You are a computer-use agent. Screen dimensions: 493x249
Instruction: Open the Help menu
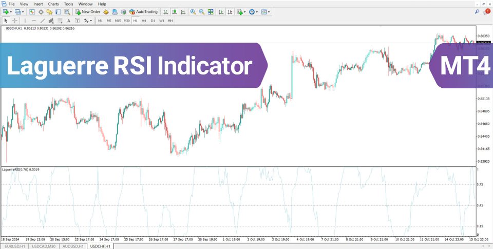click(102, 4)
